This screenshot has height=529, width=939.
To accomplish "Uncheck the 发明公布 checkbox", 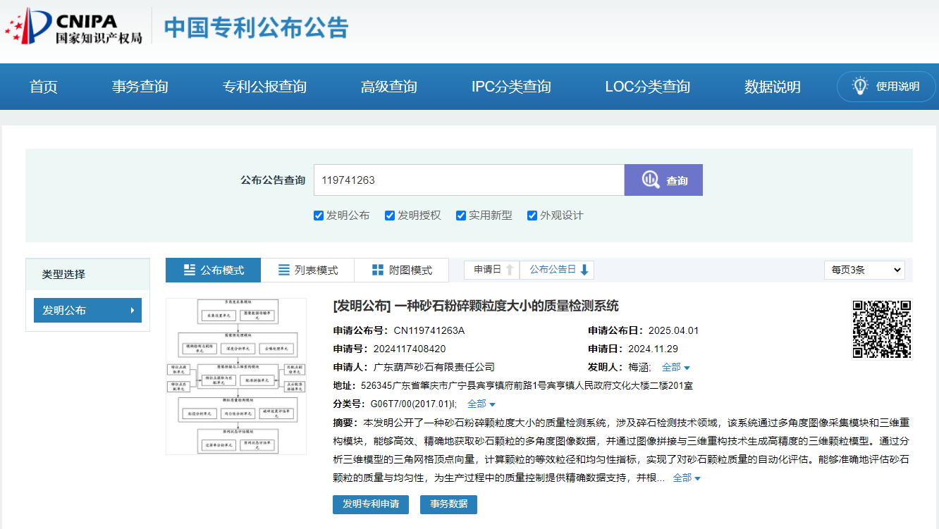I will click(x=319, y=216).
